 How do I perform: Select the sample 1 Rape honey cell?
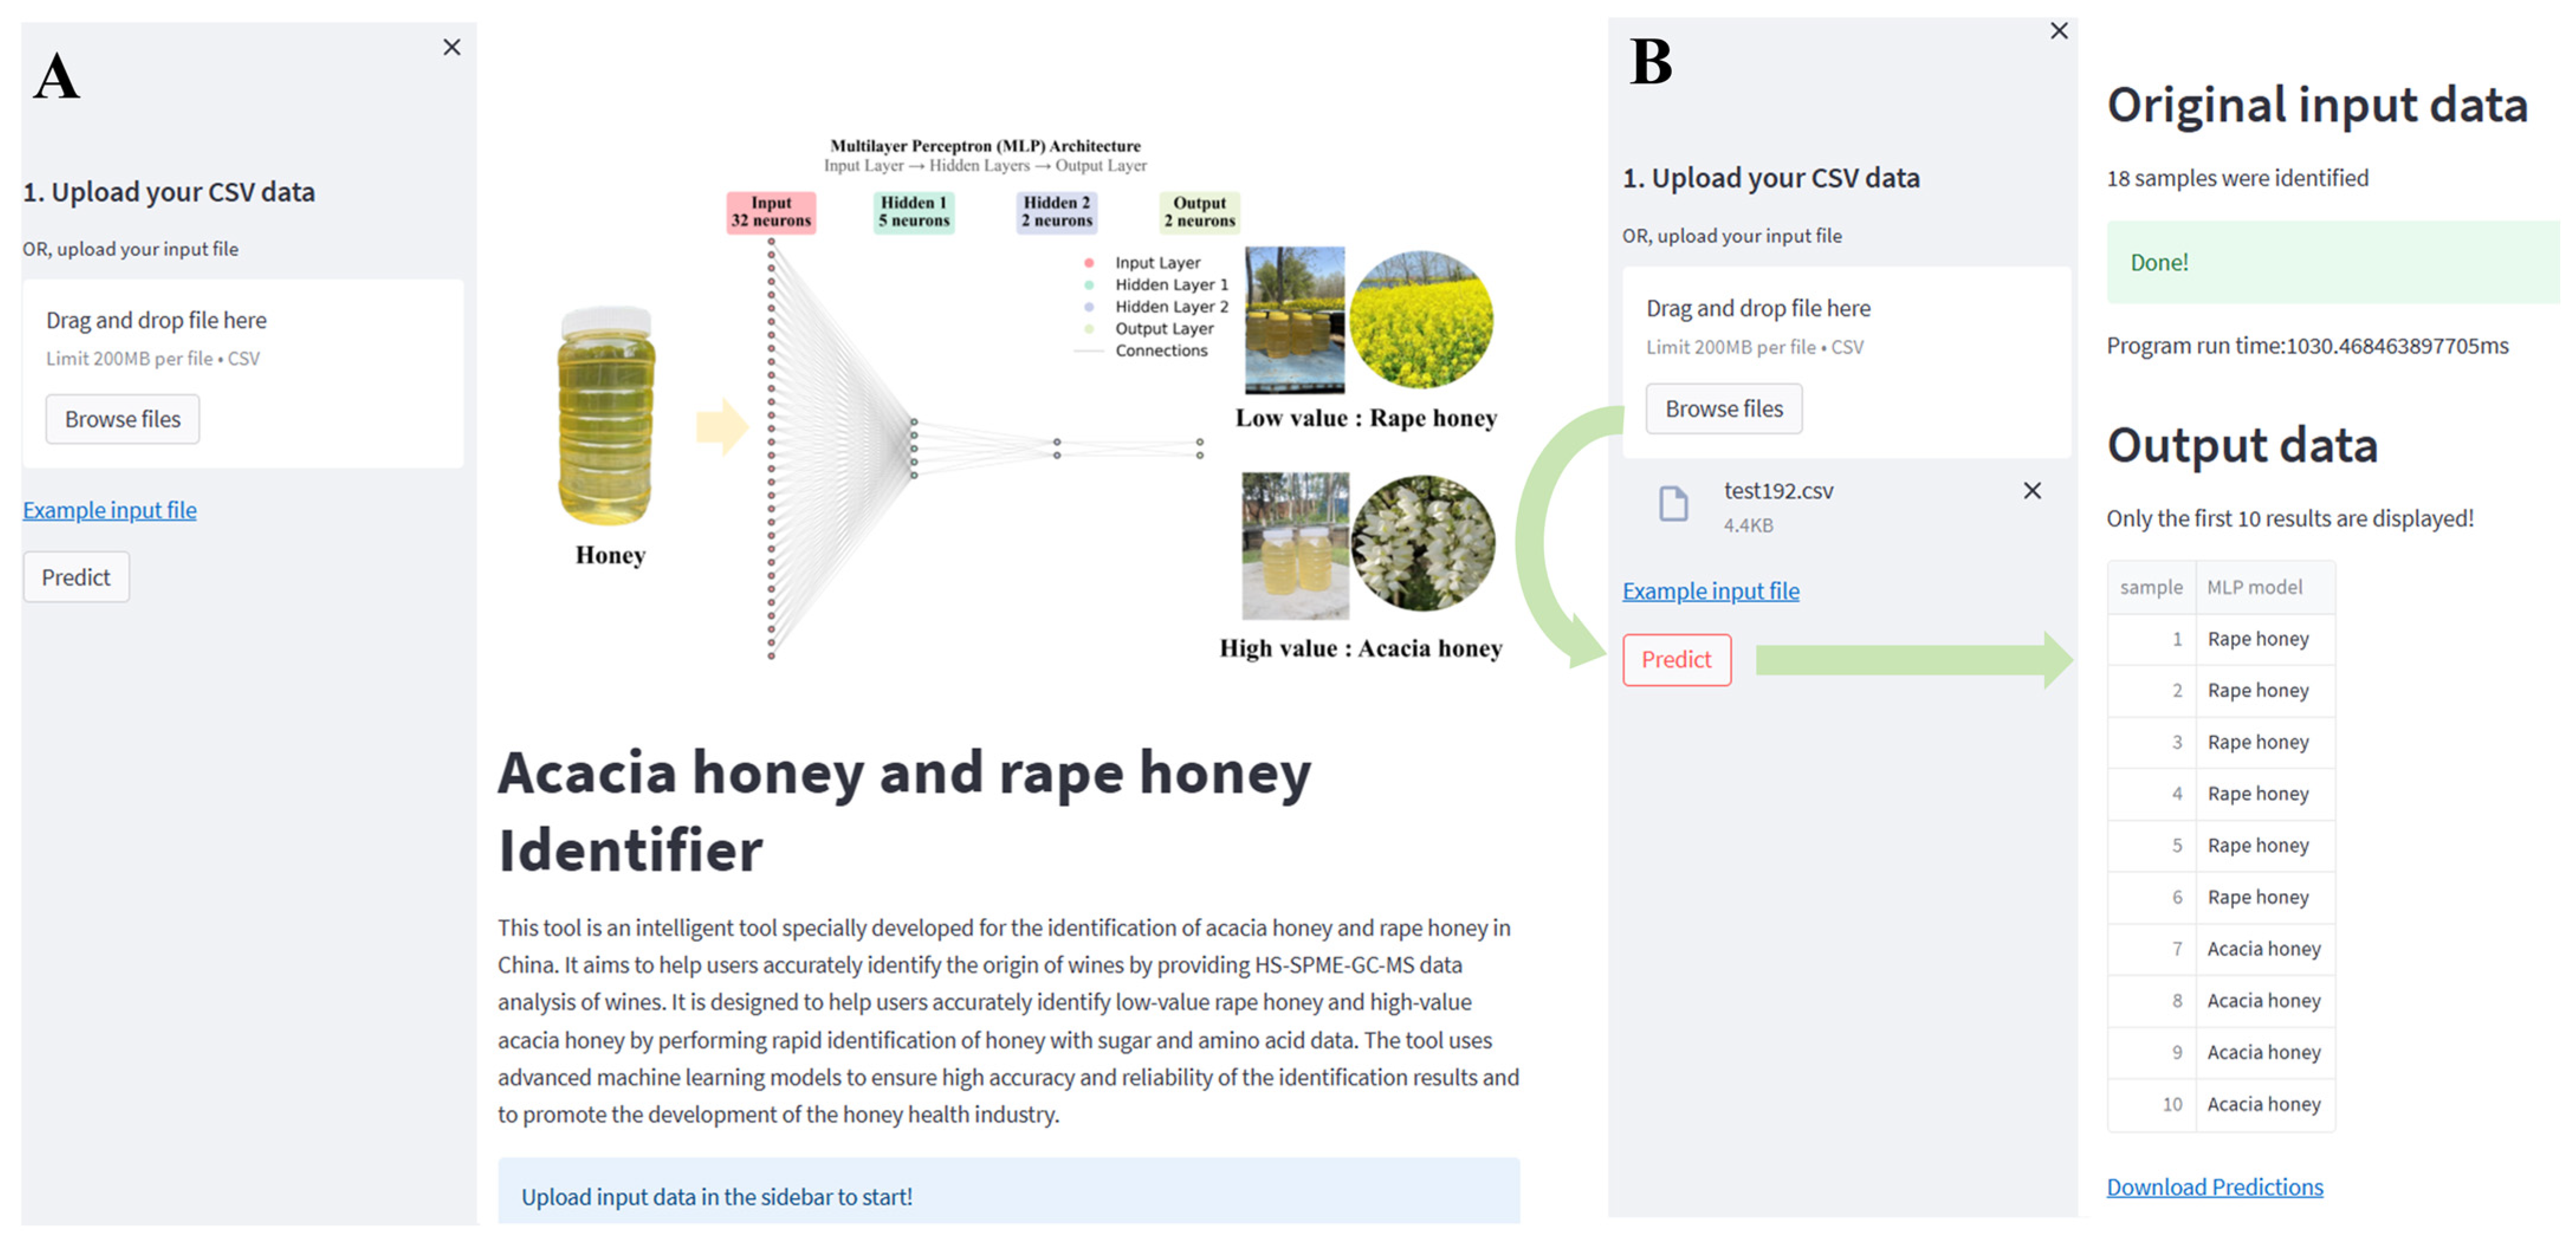[2258, 639]
